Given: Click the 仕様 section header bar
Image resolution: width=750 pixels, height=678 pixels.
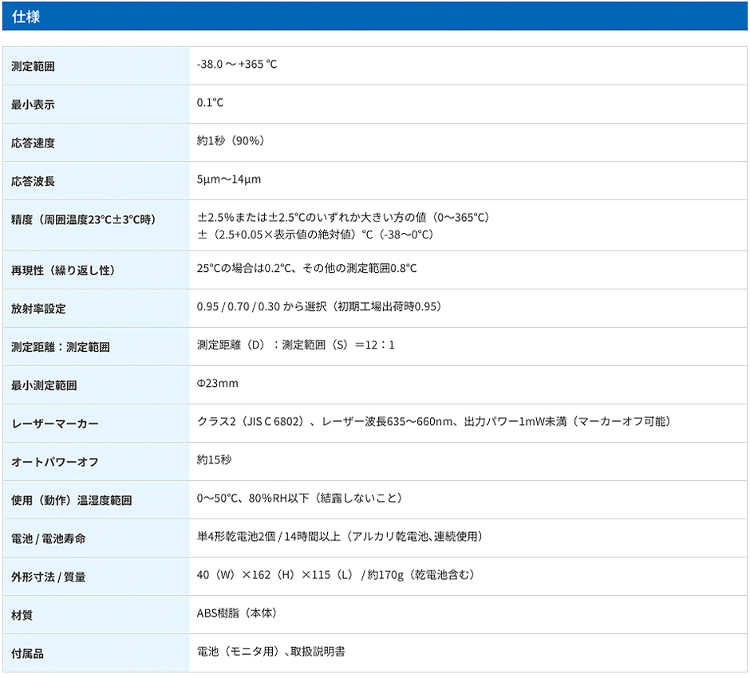Looking at the screenshot, I should coord(374,17).
